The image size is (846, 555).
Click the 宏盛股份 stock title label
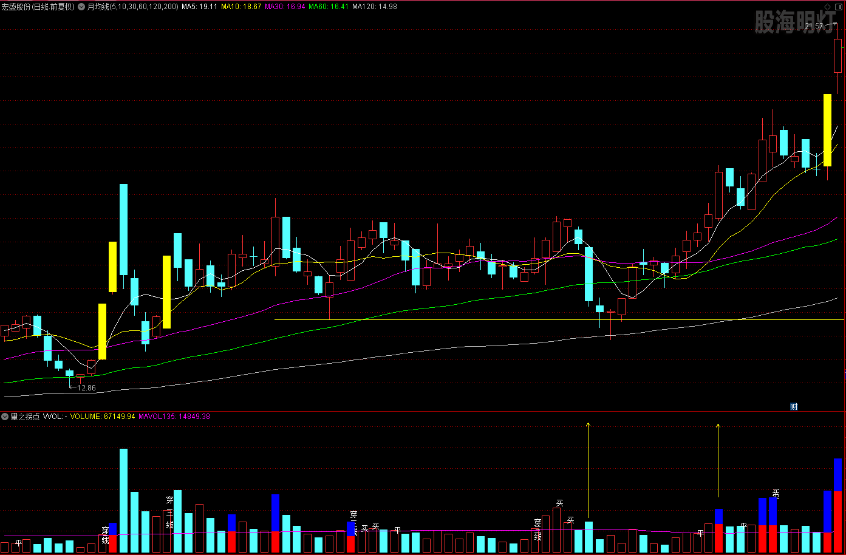38,7
